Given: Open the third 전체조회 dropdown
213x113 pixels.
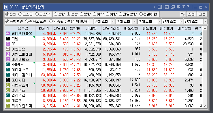Looking at the screenshot, I should point(149,21).
